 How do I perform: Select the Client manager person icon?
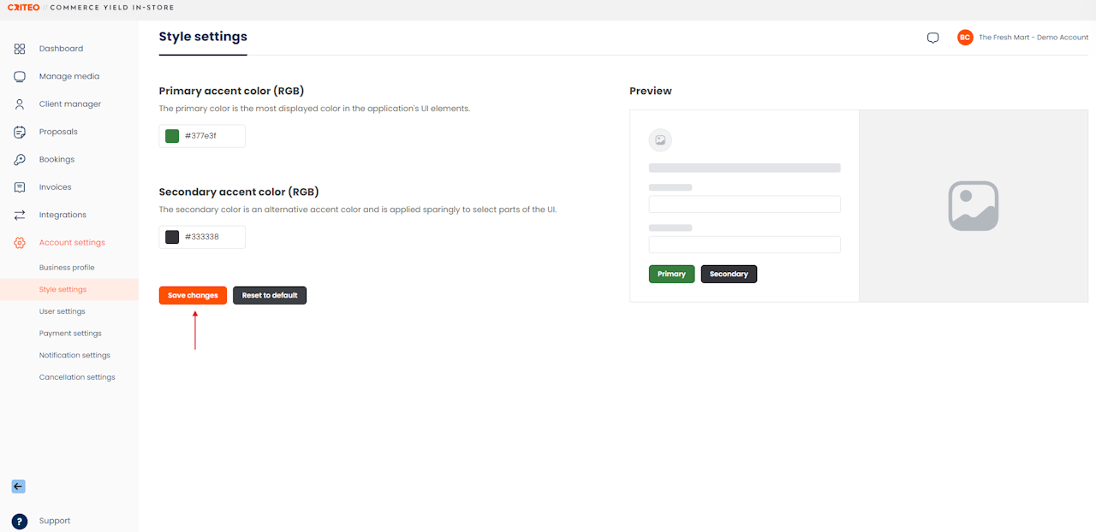[x=20, y=104]
